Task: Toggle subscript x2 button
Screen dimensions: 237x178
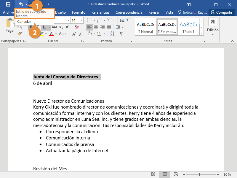Action: [x=61, y=27]
